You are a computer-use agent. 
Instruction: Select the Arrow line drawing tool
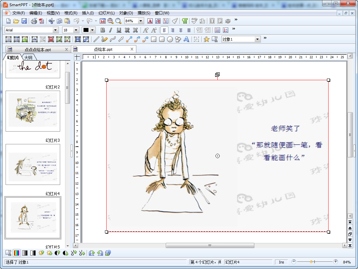(121, 39)
